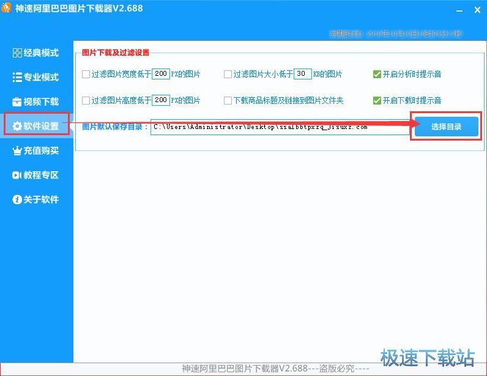Switch to 专业模式 menu item
Image resolution: width=487 pixels, height=376 pixels.
click(35, 77)
